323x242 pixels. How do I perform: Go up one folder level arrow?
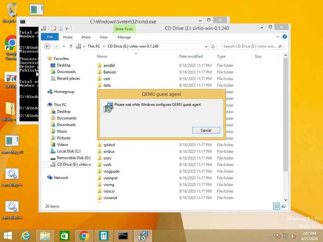71,46
